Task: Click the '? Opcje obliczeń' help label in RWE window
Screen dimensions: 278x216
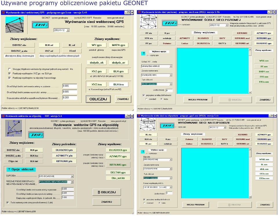Action: click(21, 169)
